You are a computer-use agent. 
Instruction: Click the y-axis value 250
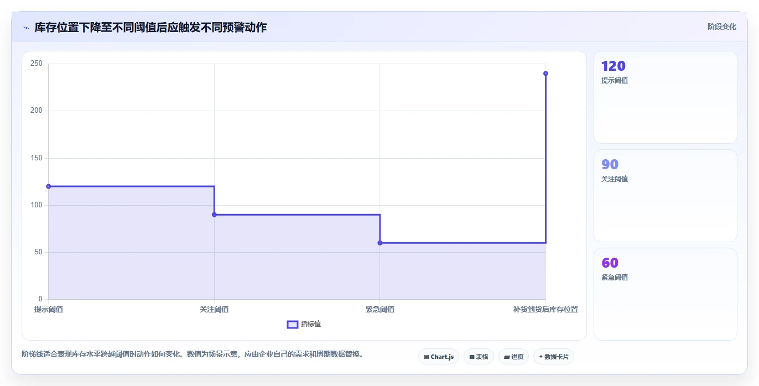click(x=37, y=64)
